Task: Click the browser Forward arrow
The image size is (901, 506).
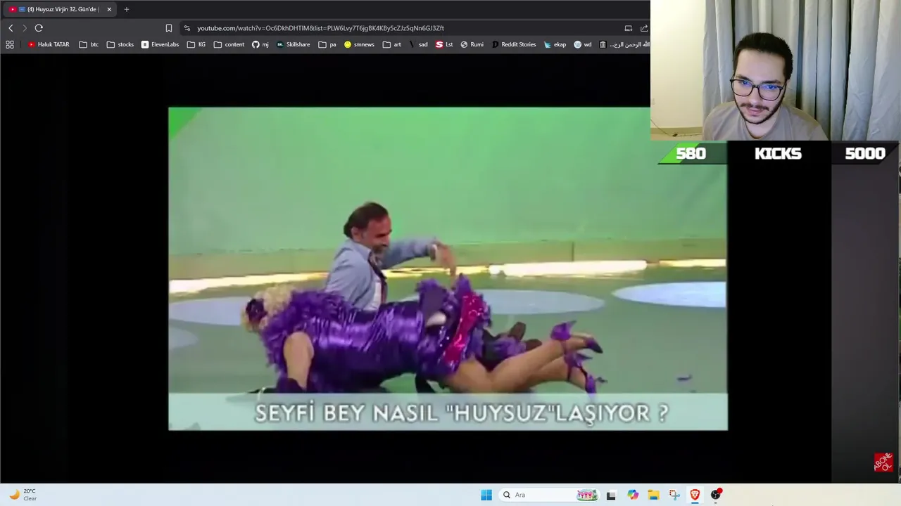Action: pyautogui.click(x=24, y=28)
